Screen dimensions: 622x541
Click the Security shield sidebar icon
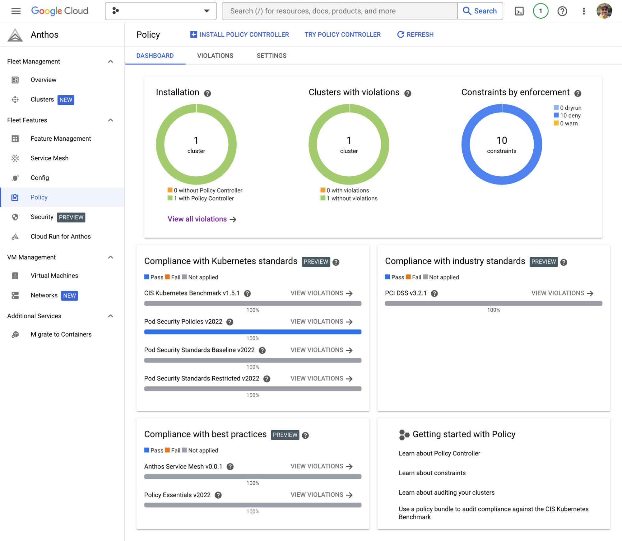coord(15,217)
